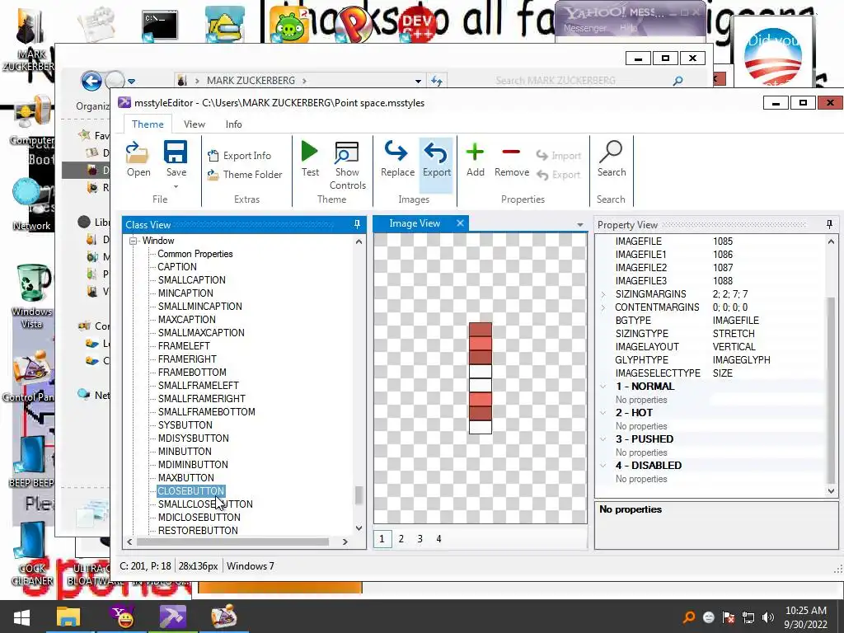Screen dimensions: 844x633
Task: Collapse the 1 - NORMAL section
Action: (x=603, y=387)
